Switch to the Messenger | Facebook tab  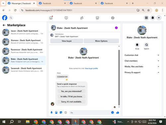pyautogui.click(x=21, y=3)
